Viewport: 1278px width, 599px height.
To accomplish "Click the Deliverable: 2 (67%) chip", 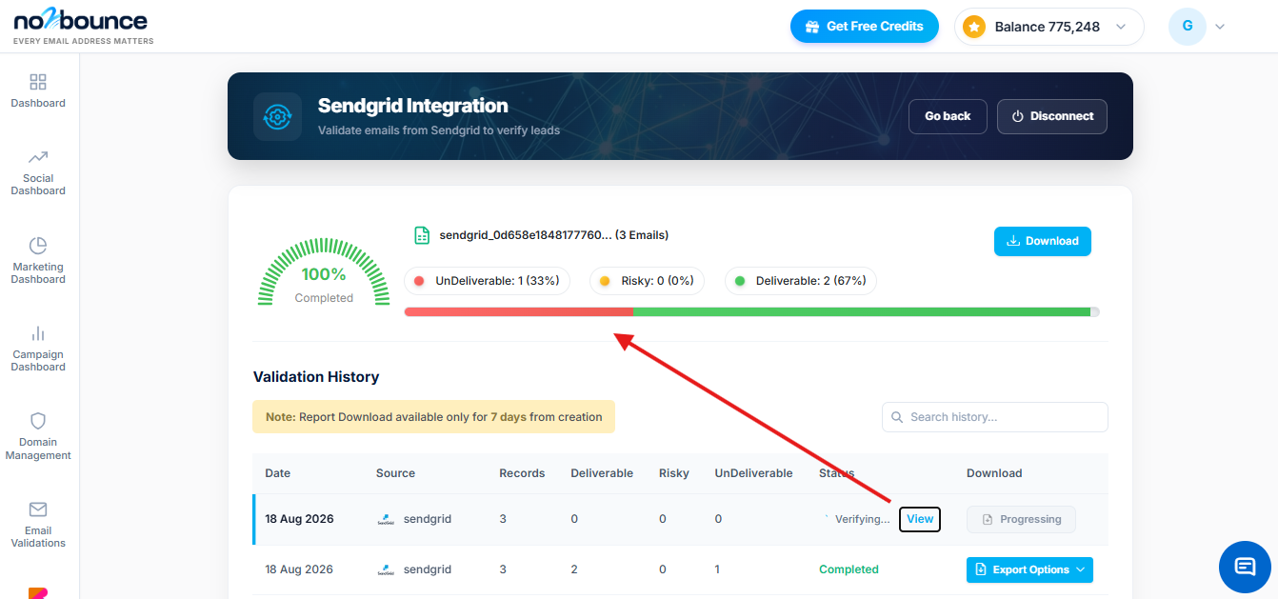I will coord(801,281).
